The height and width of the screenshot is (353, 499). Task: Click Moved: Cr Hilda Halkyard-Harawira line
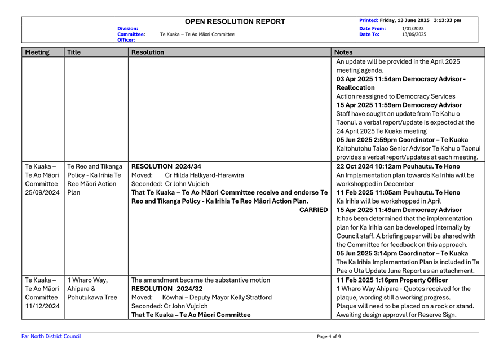(x=188, y=175)
